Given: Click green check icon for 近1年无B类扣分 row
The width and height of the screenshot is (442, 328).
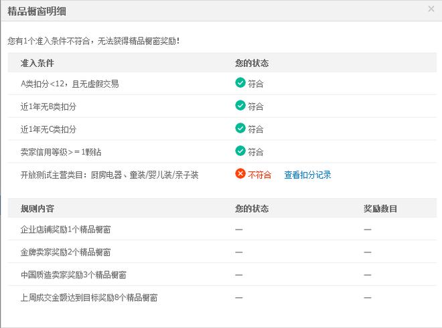Looking at the screenshot, I should [x=240, y=105].
